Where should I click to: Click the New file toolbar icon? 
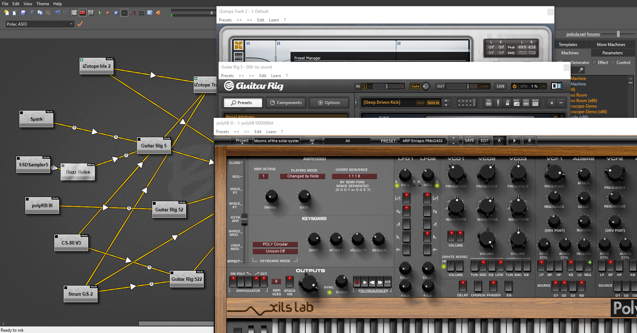pos(7,13)
